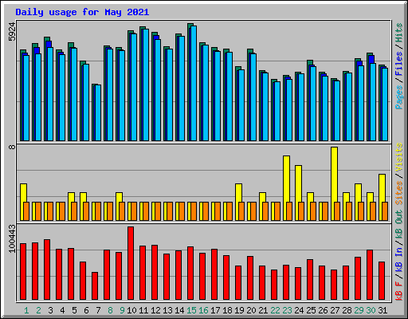Click the orange sites bar for day 31
Image resolution: width=408 pixels, height=319 pixels.
pyautogui.click(x=385, y=211)
